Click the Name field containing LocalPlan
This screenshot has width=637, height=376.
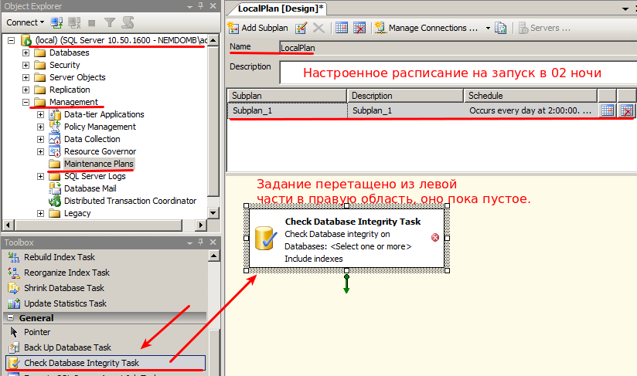tap(458, 48)
